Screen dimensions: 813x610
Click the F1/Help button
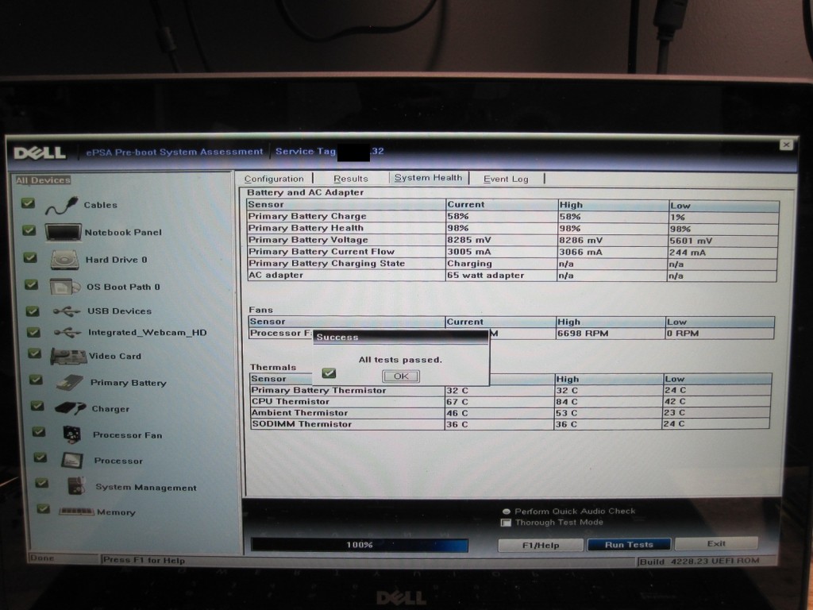[x=540, y=545]
